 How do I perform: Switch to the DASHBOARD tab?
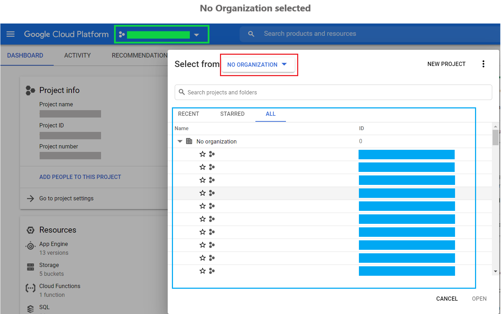point(25,55)
